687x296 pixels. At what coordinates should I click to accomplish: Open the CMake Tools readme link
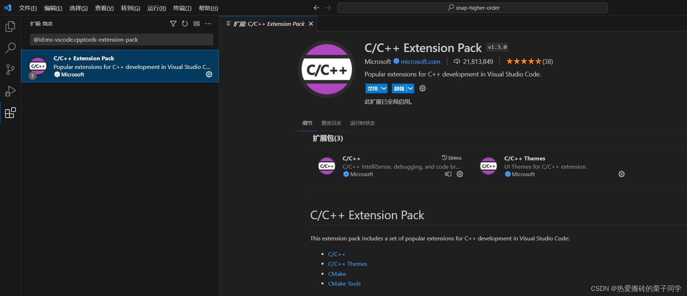[344, 283]
